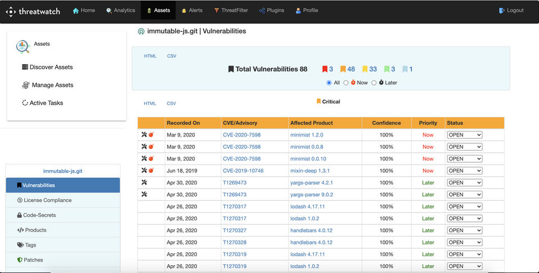Screen dimensions: 539x273
Task: Open the Vulnerabilities sidebar tab
Action: [63, 185]
